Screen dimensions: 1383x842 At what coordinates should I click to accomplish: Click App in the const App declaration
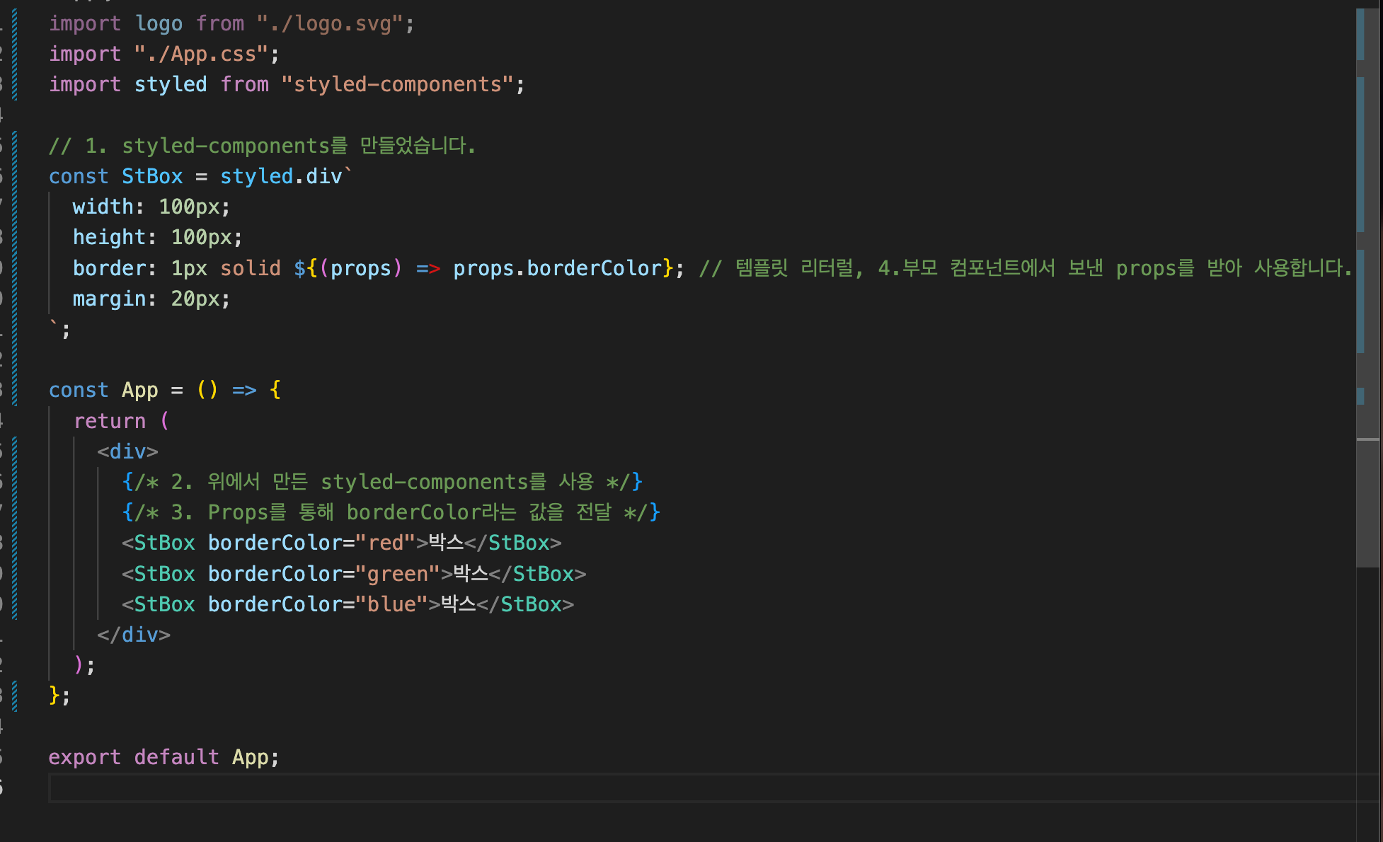(x=139, y=391)
